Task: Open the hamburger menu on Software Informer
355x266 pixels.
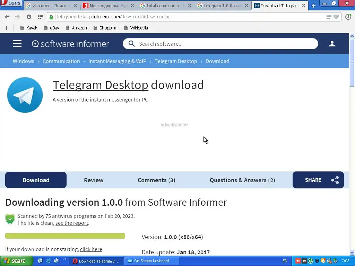Action: [x=17, y=44]
